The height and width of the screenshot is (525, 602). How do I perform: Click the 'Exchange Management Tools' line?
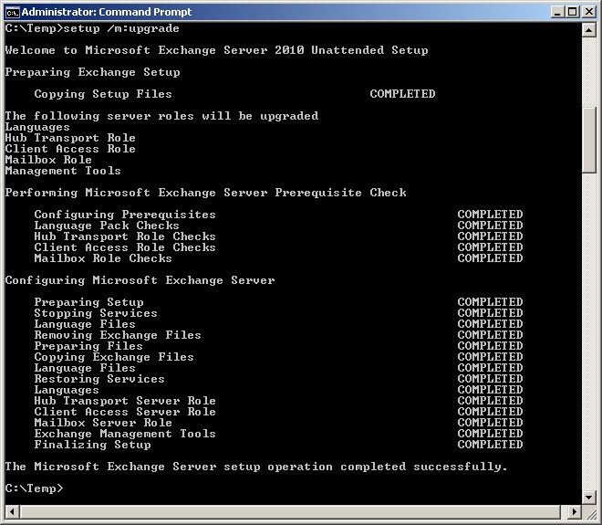pyautogui.click(x=125, y=434)
